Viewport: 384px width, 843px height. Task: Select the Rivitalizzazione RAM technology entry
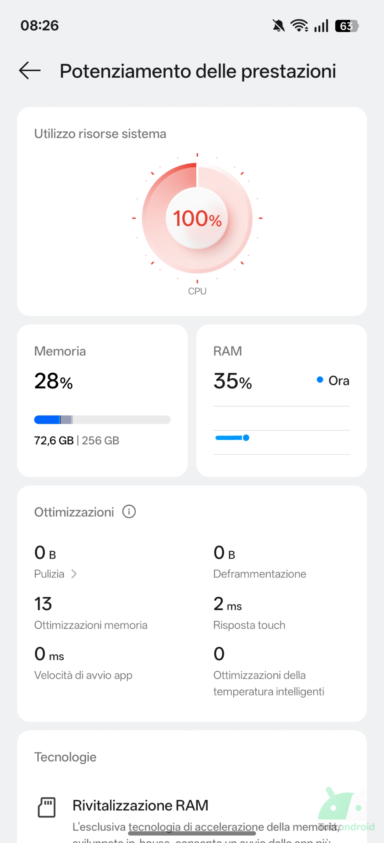(x=141, y=805)
